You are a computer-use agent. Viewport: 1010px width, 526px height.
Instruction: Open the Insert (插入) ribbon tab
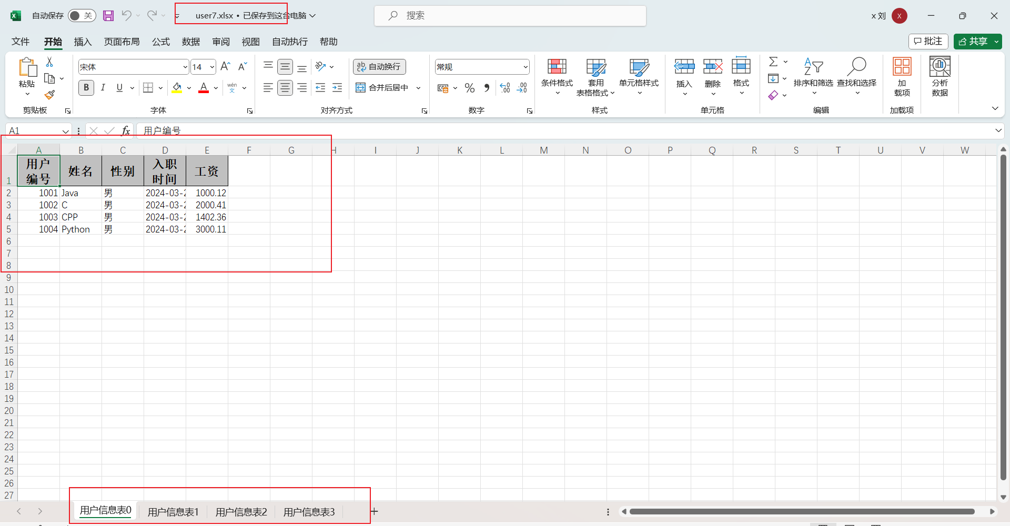(83, 42)
